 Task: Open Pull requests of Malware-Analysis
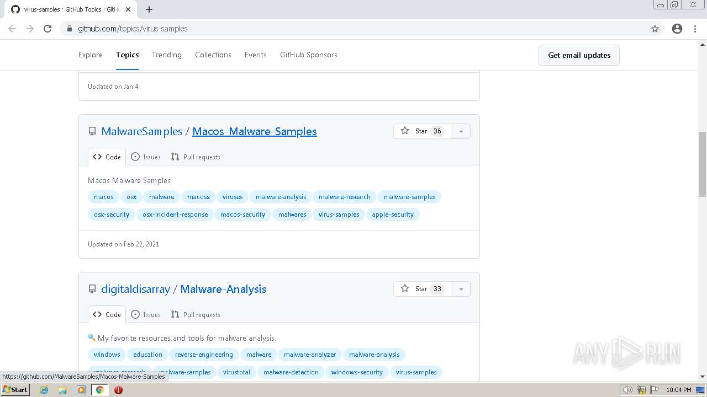196,315
